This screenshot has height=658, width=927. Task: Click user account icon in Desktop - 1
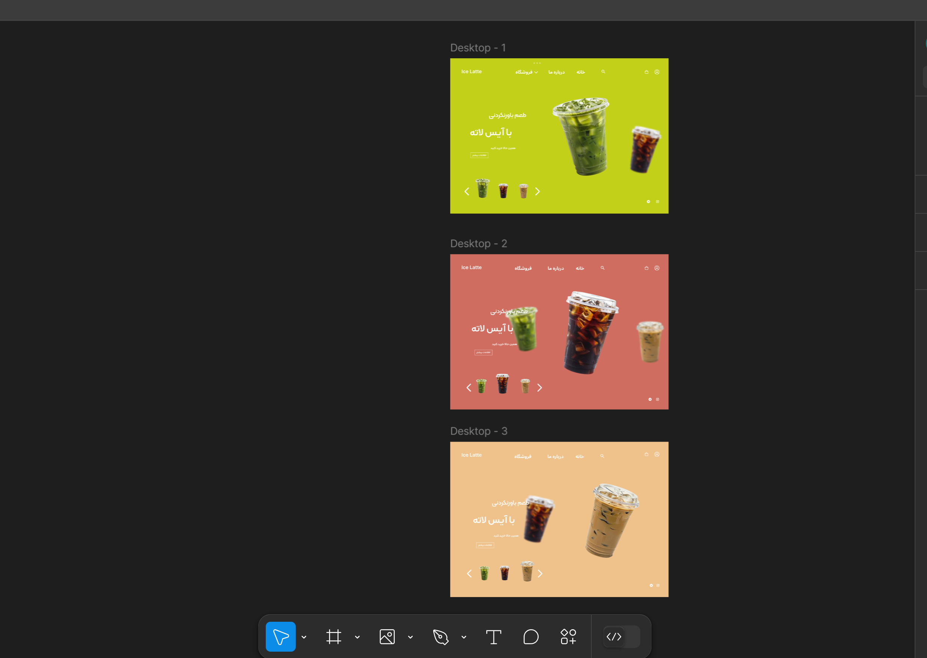657,72
